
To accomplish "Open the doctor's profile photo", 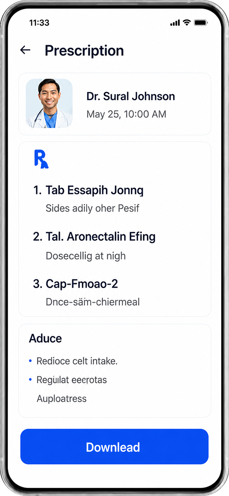I will click(x=49, y=103).
